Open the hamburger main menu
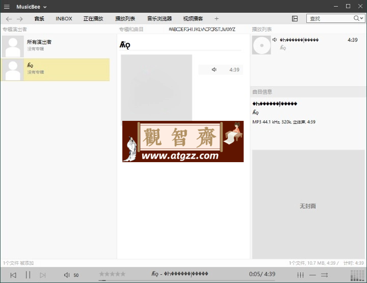Image resolution: width=367 pixels, height=283 pixels. tap(7, 7)
